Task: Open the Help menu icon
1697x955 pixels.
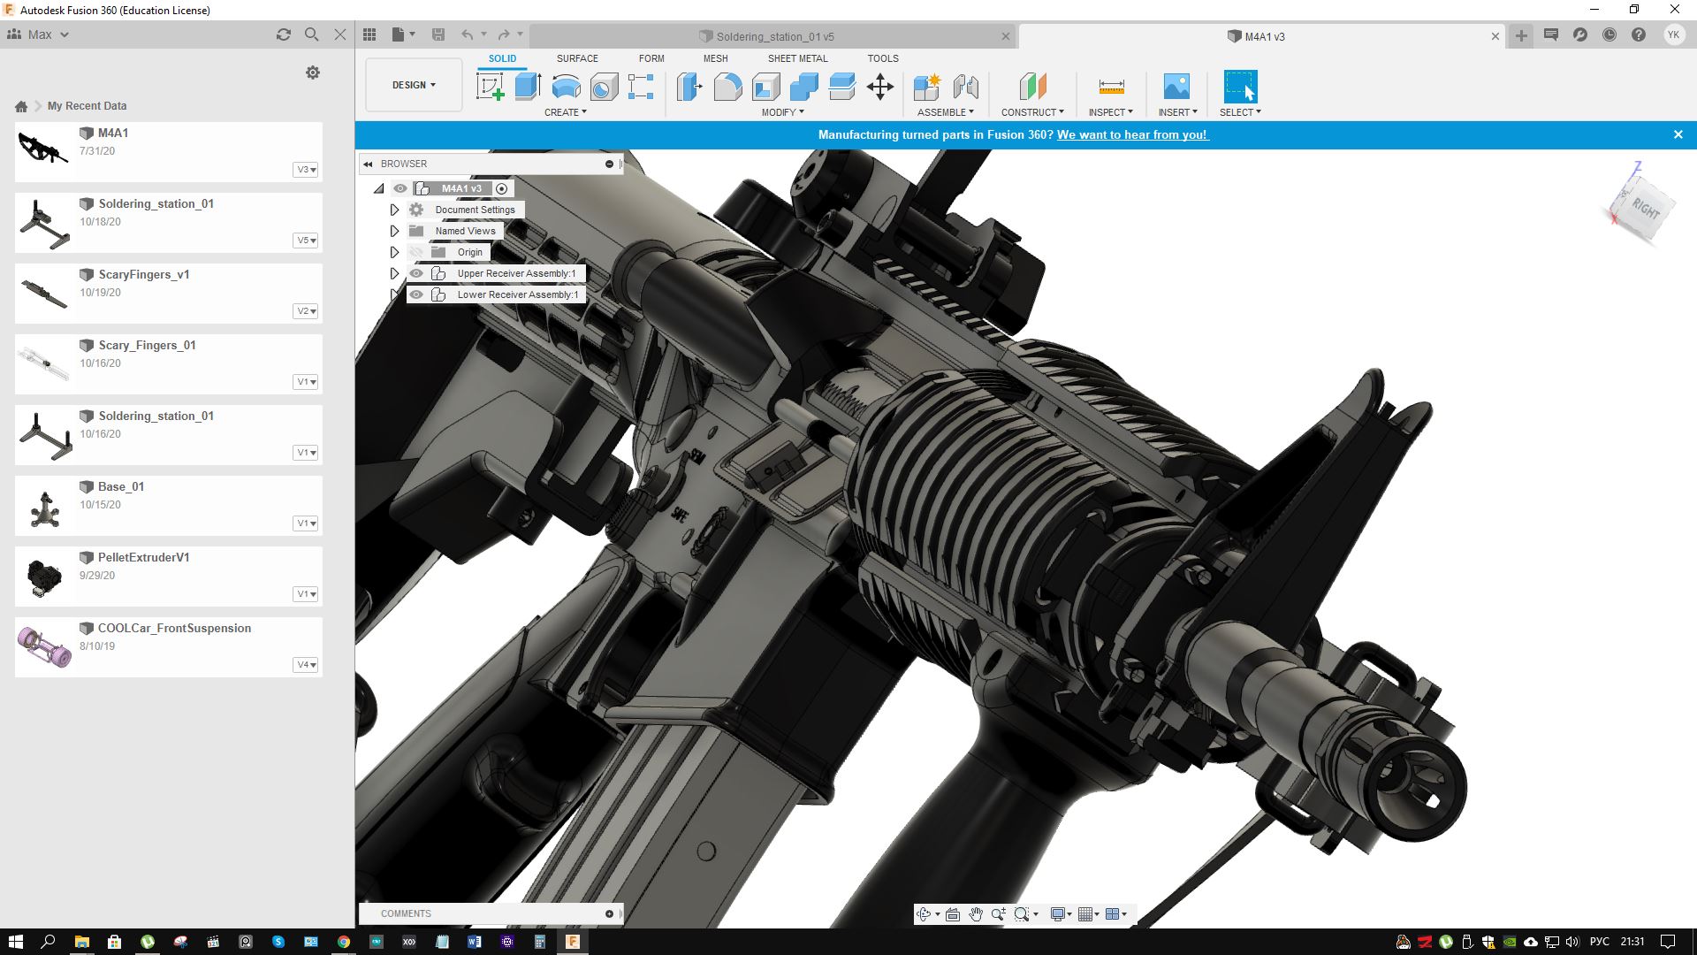Action: tap(1639, 34)
